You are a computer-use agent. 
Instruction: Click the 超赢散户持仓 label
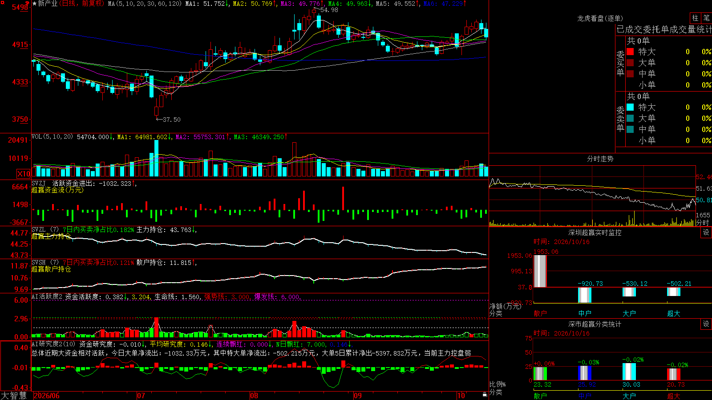51,269
